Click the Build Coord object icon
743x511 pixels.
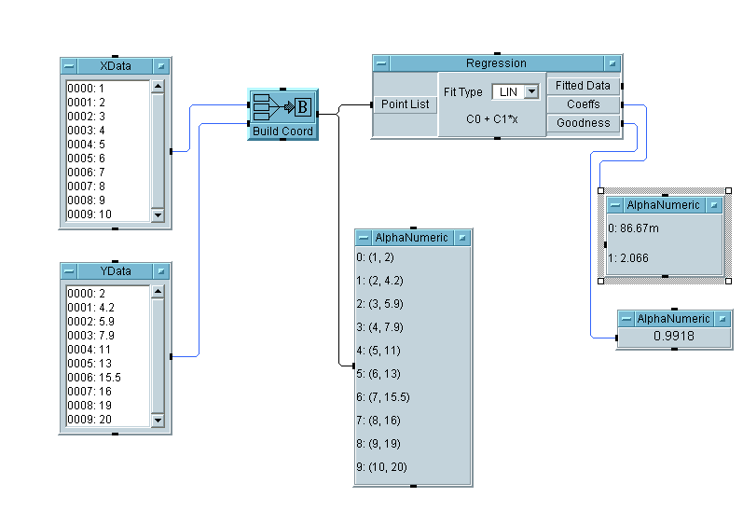pyautogui.click(x=282, y=108)
